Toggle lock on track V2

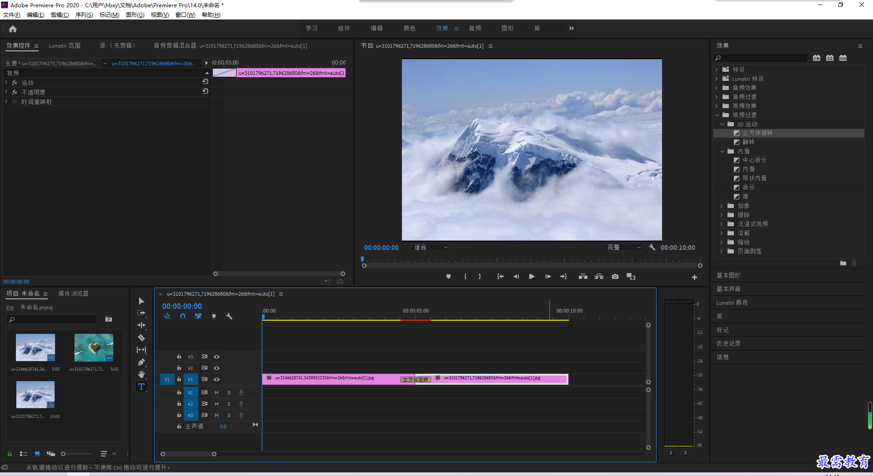(x=179, y=368)
